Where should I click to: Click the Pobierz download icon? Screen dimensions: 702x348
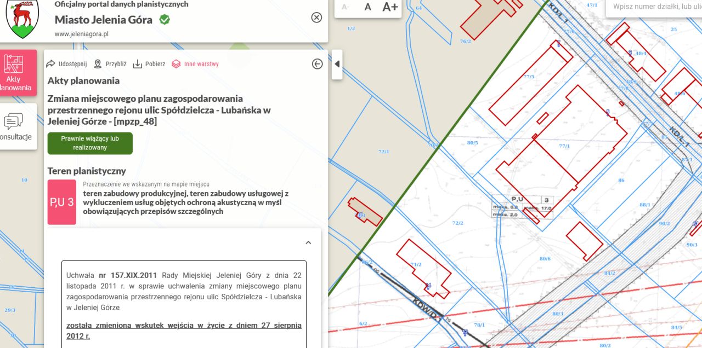pyautogui.click(x=138, y=63)
